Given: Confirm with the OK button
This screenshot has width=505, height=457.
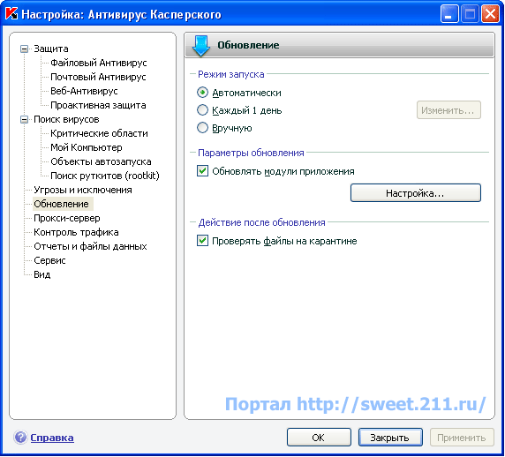Looking at the screenshot, I should pyautogui.click(x=319, y=438).
